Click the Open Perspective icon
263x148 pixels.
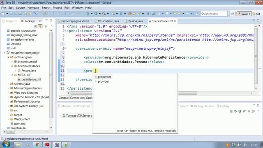click(233, 14)
